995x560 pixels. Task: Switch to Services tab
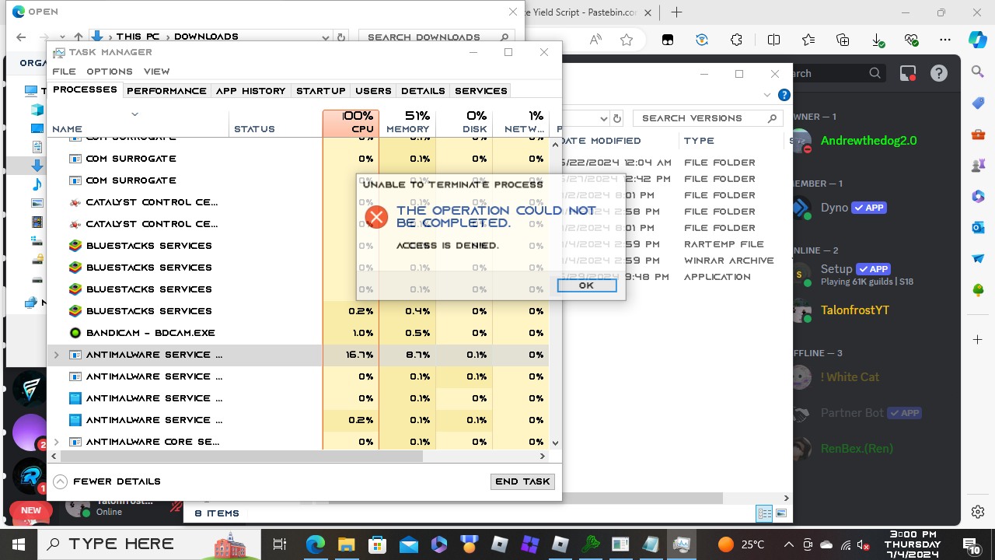coord(481,91)
